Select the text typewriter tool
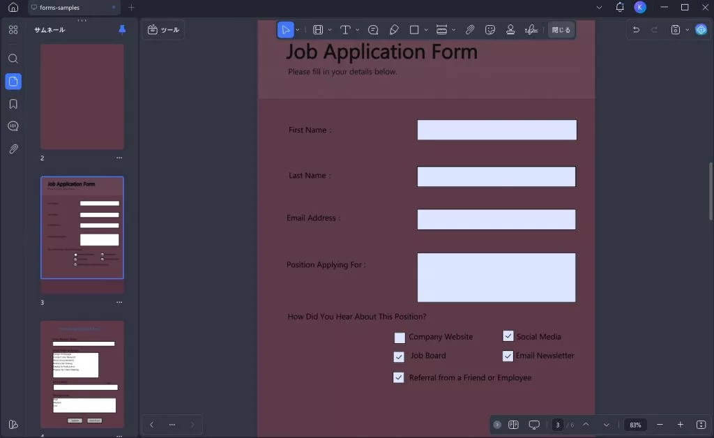The height and width of the screenshot is (438, 714). coord(345,30)
